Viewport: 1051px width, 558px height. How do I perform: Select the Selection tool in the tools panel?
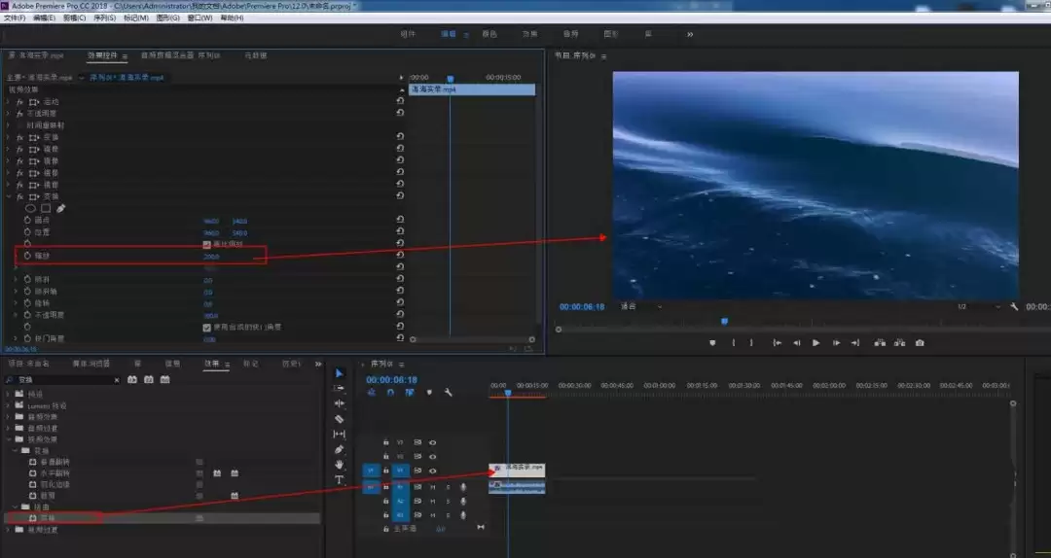point(340,373)
